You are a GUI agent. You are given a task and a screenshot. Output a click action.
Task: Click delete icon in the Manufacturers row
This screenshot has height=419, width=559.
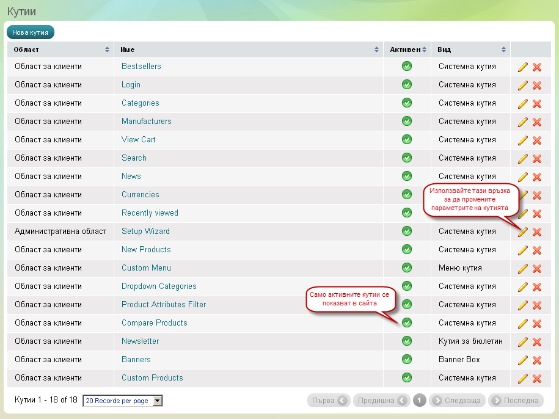coord(537,122)
